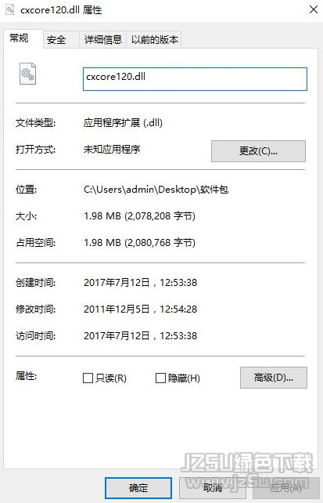Click the cxcore120.dll filename input field
The image size is (323, 503).
(x=195, y=79)
